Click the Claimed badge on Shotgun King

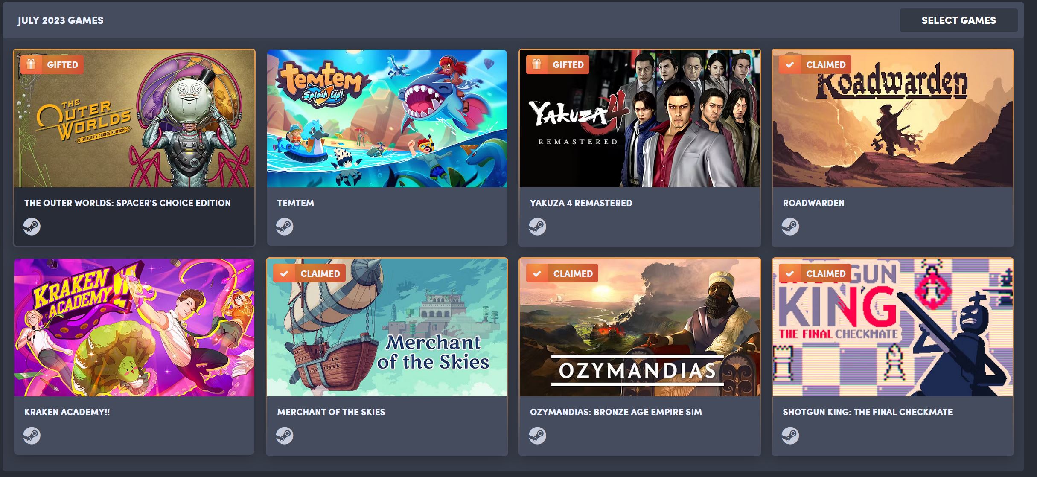click(815, 273)
